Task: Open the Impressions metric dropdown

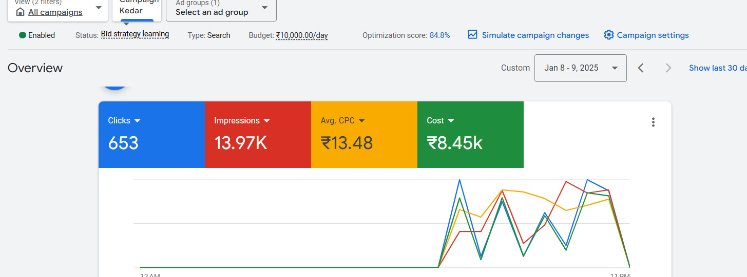Action: (x=266, y=121)
